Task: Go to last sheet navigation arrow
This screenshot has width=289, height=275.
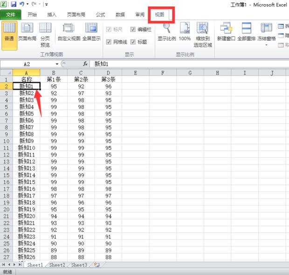Action: tap(20, 265)
